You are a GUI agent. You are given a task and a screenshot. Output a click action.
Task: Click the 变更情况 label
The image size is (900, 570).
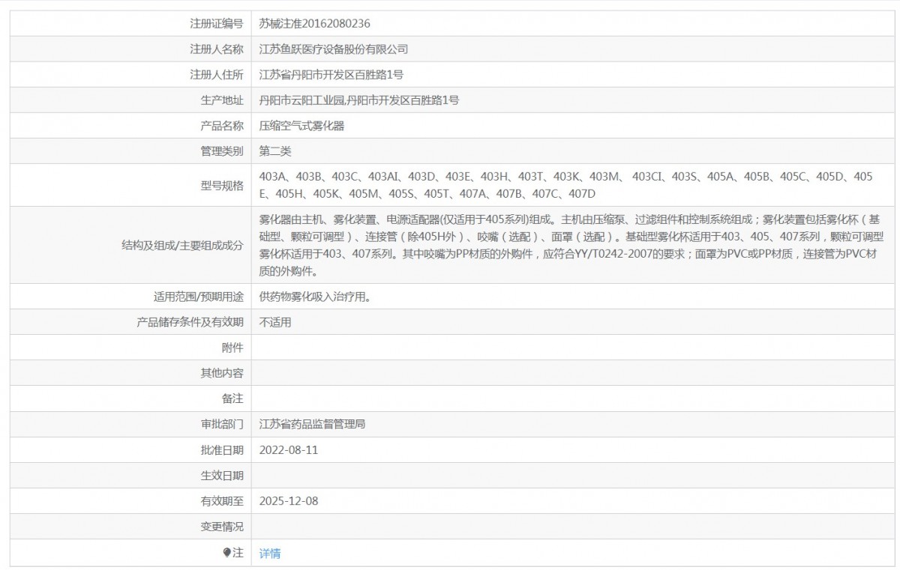222,527
